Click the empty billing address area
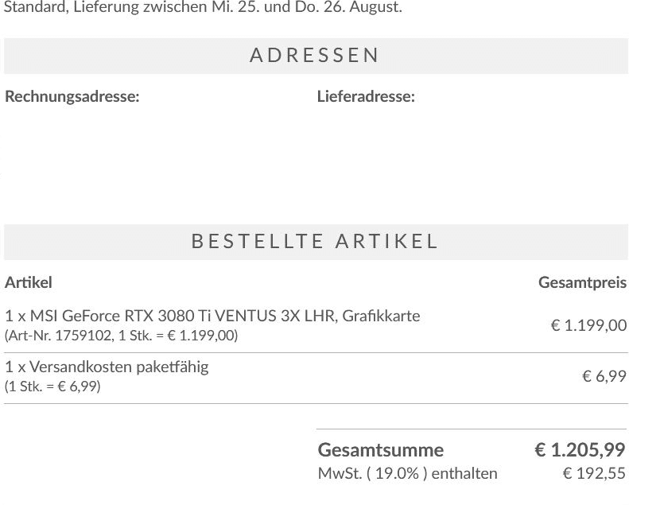 click(x=157, y=157)
